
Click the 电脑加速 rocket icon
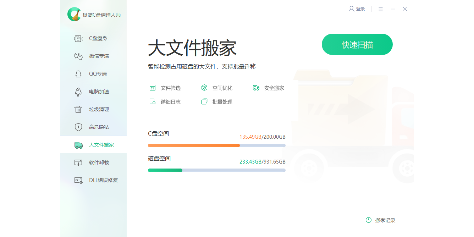(x=78, y=92)
